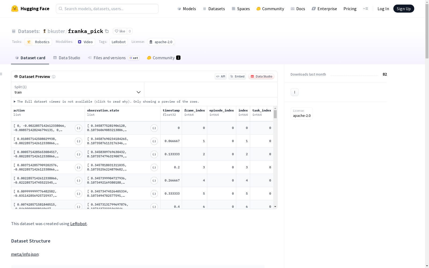Open the more navigation options icon

click(x=365, y=9)
